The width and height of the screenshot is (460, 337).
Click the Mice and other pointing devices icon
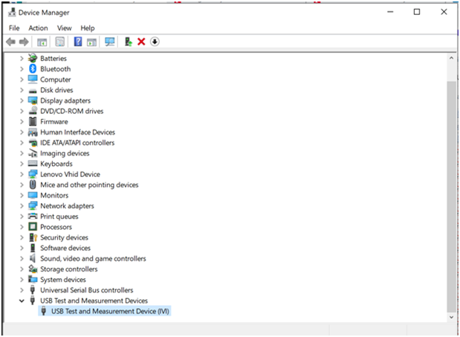[33, 184]
